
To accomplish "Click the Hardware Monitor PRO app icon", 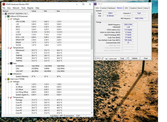I will 4,4.
